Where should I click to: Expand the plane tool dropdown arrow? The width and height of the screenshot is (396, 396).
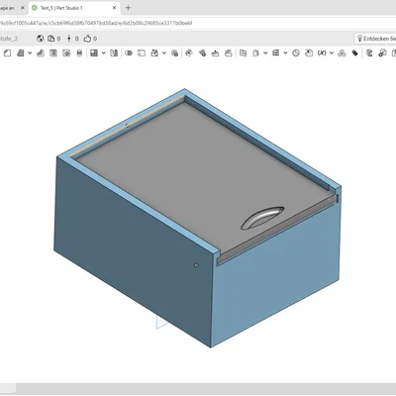pyautogui.click(x=265, y=52)
